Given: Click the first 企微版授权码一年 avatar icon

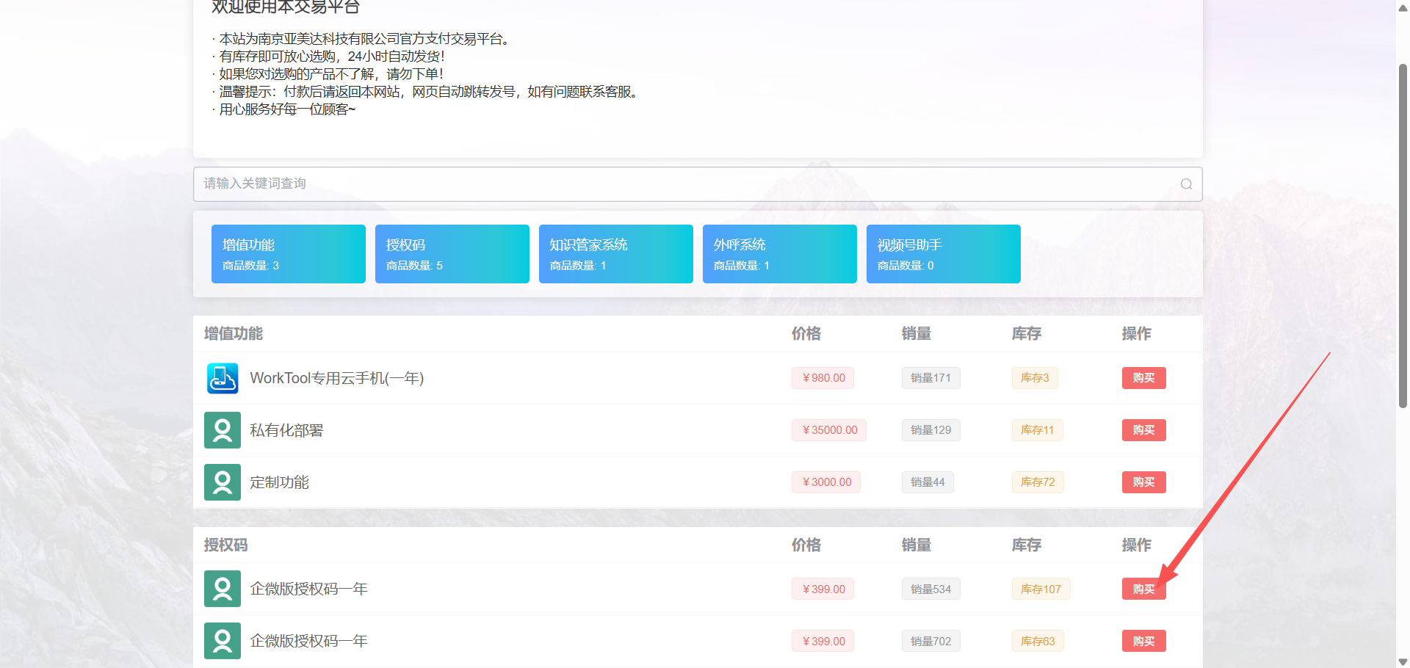Looking at the screenshot, I should point(223,589).
